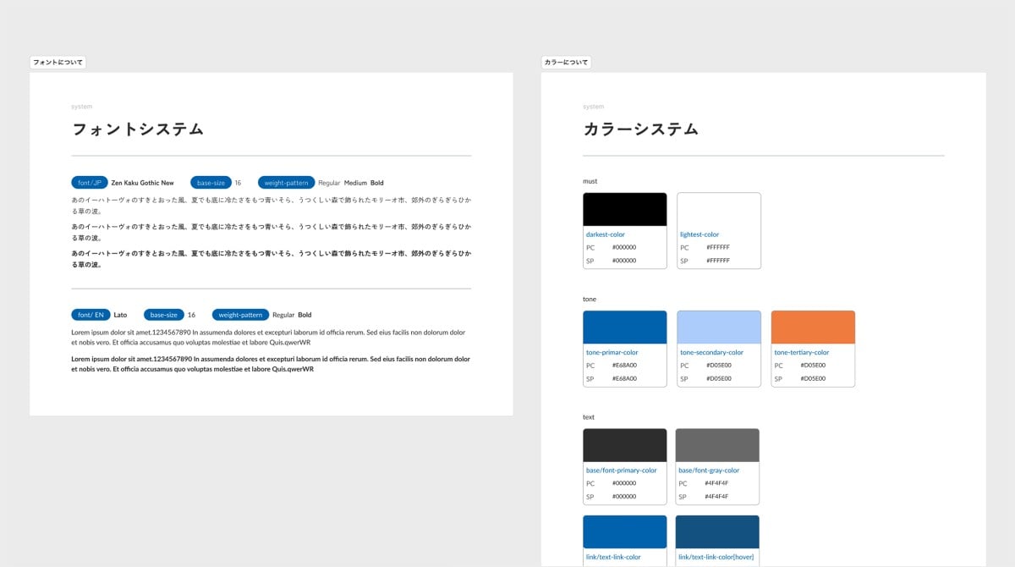Select the カラーについて frame label
Screen dimensions: 1015x567
(x=566, y=63)
